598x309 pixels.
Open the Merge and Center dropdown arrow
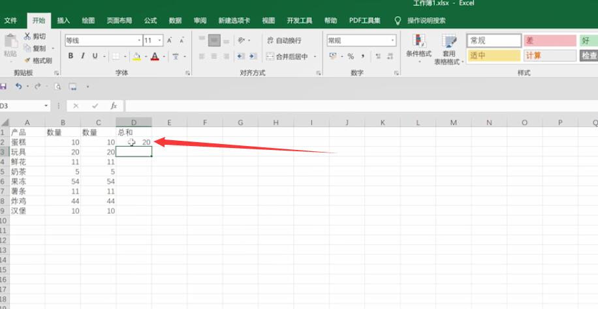315,57
